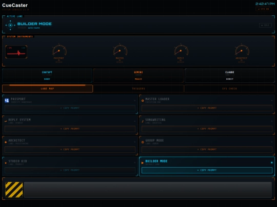Click the Architect card title

pyautogui.click(x=17, y=141)
